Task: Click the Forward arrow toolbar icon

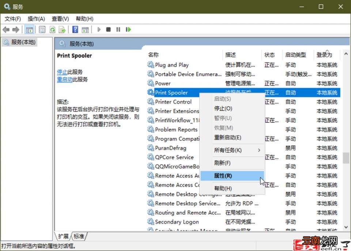Action: tap(16, 30)
